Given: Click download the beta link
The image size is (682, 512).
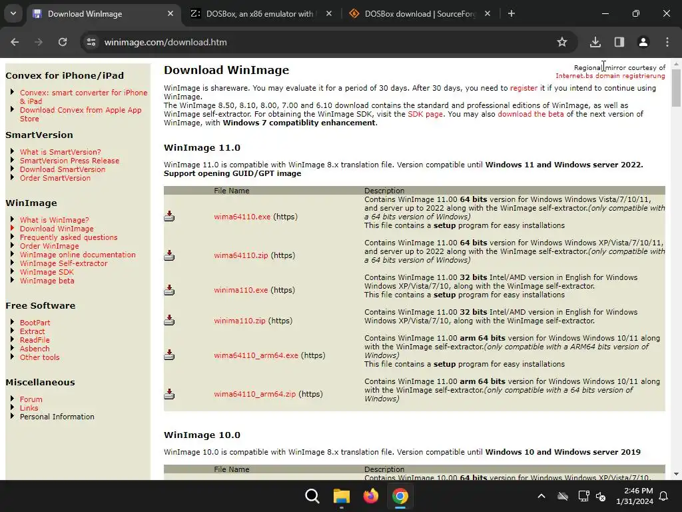Looking at the screenshot, I should pos(531,114).
